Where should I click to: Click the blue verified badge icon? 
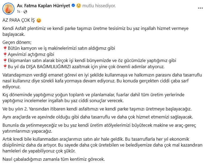(73, 6)
